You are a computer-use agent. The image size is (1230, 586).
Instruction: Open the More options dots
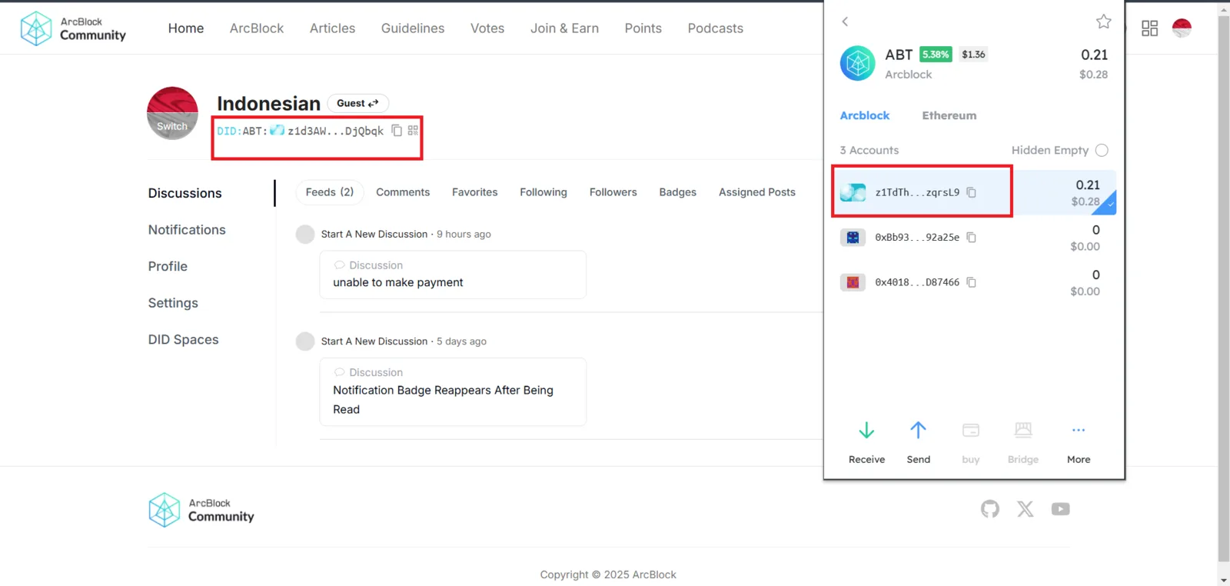[x=1079, y=430]
